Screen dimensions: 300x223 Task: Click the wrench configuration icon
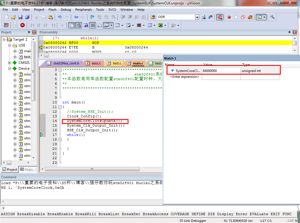pos(272,17)
